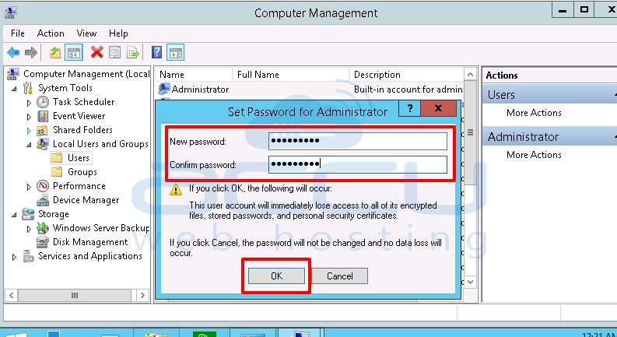This screenshot has width=617, height=337.
Task: Click Services and Applications icon
Action: 28,256
